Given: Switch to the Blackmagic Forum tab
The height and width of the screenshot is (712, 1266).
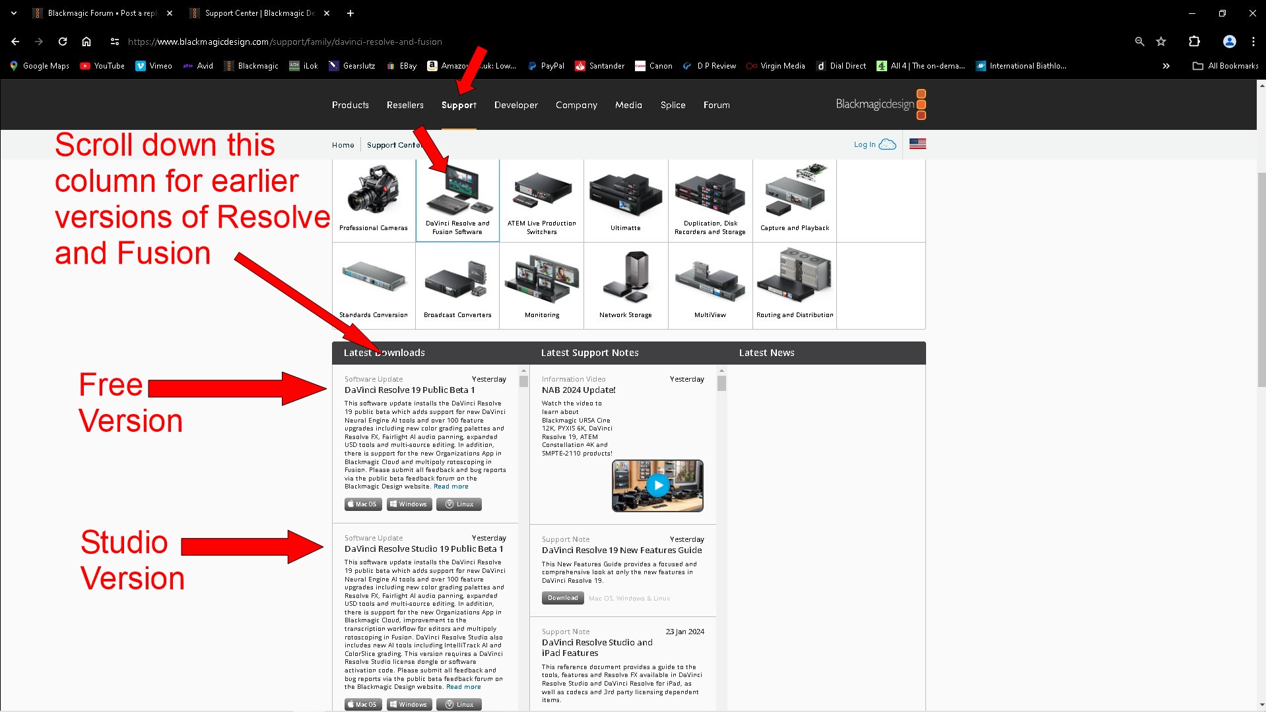Looking at the screenshot, I should [x=102, y=13].
